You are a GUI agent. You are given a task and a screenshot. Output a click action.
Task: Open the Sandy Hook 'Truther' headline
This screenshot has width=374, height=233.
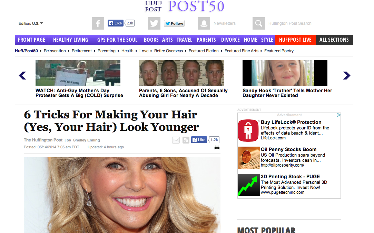pyautogui.click(x=287, y=93)
